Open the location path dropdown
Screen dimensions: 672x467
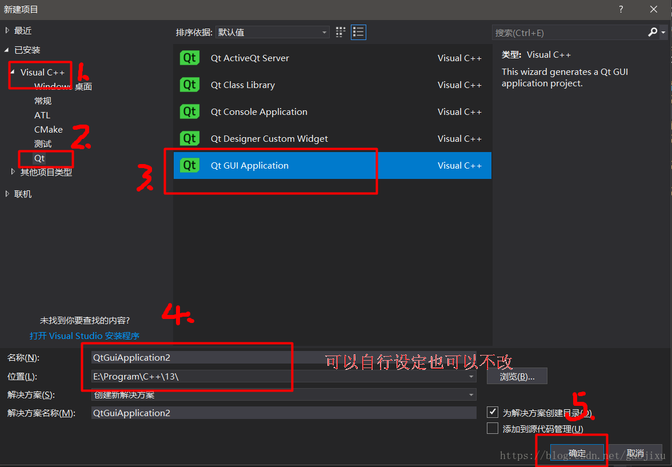[x=471, y=377]
